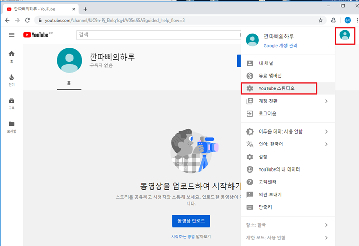Click 구독자 없음 subscriber text
359x246 pixels.
coord(101,65)
